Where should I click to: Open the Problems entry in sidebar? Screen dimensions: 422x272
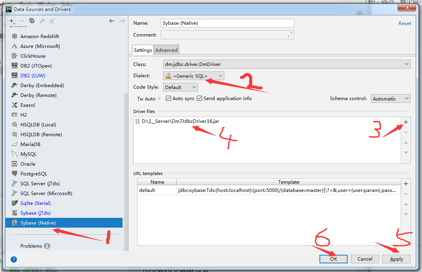tap(35, 246)
